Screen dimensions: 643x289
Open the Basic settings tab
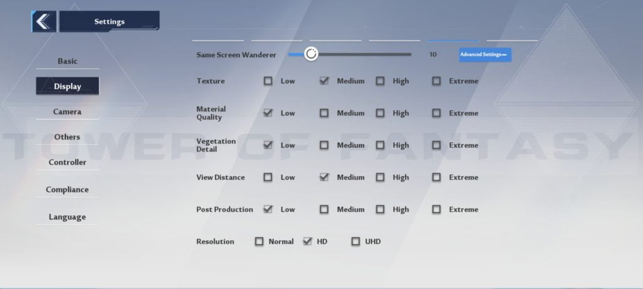coord(67,61)
